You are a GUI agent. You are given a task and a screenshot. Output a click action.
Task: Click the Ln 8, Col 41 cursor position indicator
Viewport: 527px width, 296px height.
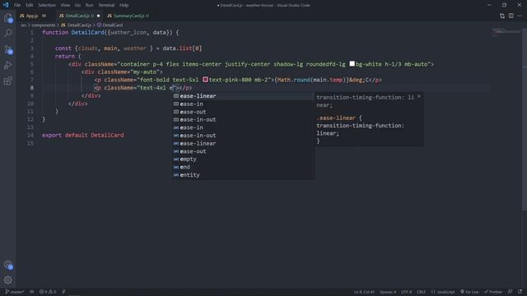[364, 292]
